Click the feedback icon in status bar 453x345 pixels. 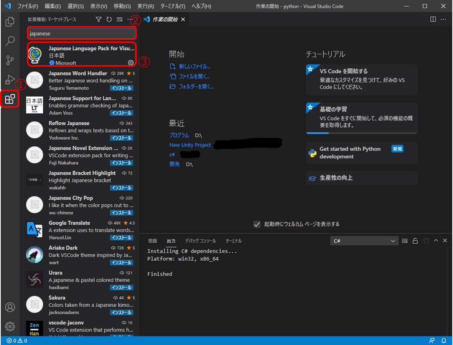(x=432, y=341)
